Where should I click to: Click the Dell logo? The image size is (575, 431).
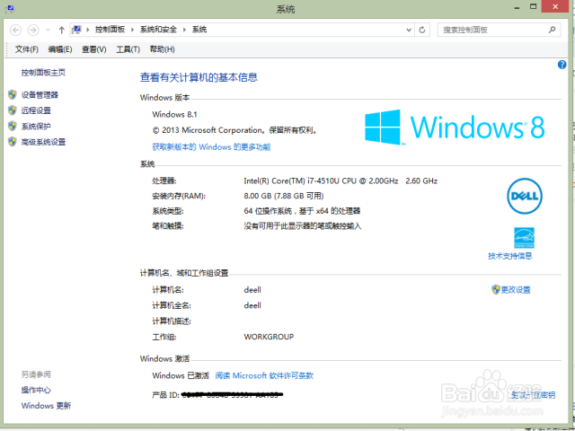525,196
